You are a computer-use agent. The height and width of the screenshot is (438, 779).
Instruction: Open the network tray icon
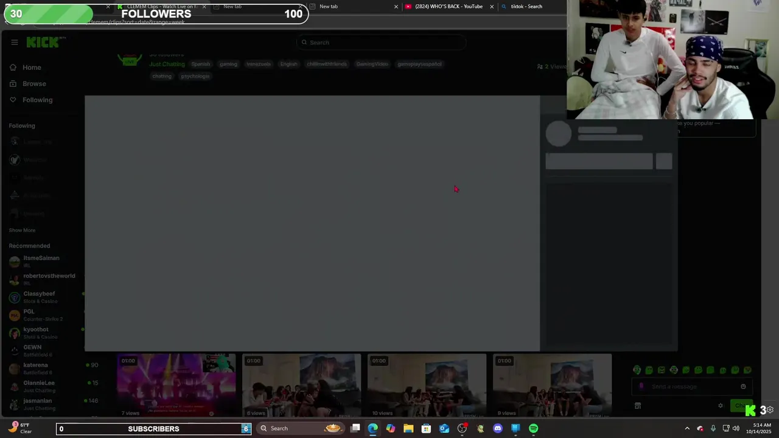coord(726,428)
